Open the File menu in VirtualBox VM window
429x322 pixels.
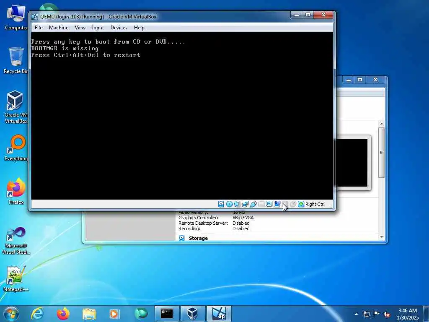[39, 28]
